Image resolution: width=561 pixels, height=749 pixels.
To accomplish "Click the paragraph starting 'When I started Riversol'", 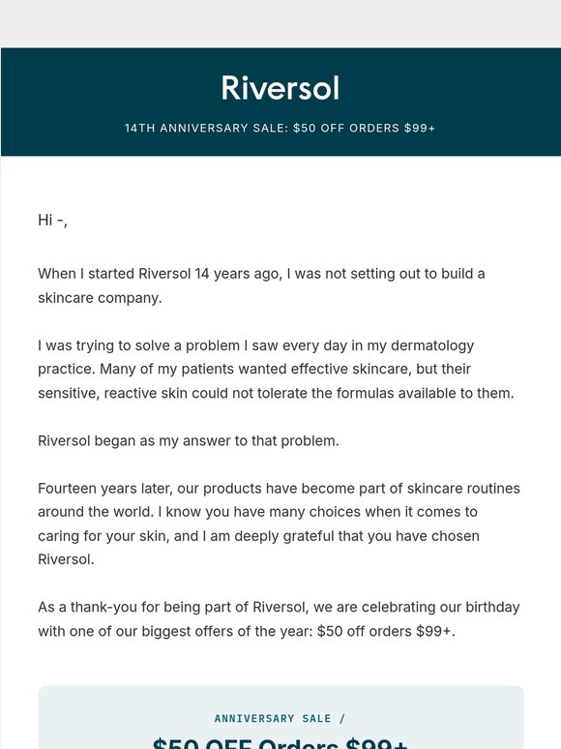I will [261, 285].
